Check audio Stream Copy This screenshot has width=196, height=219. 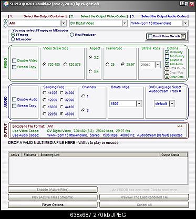(x=14, y=106)
